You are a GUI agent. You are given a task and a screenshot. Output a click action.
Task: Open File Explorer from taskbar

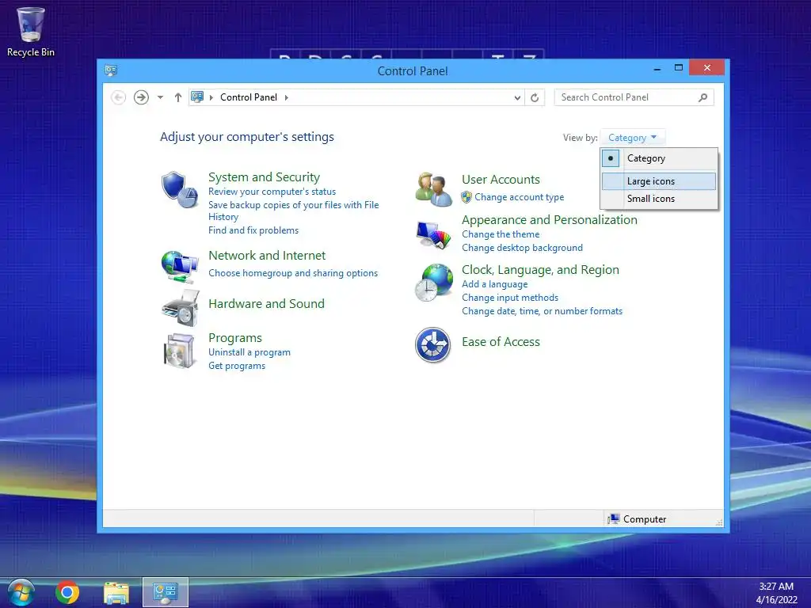[x=116, y=593]
